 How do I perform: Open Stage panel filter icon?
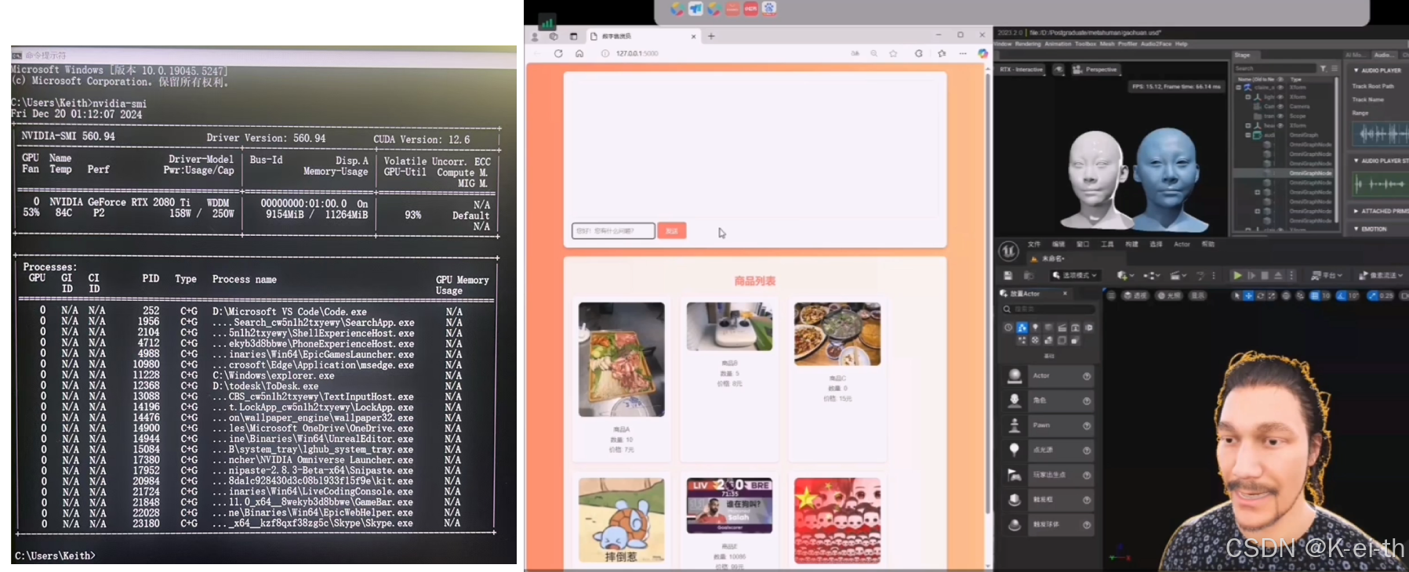(x=1323, y=68)
